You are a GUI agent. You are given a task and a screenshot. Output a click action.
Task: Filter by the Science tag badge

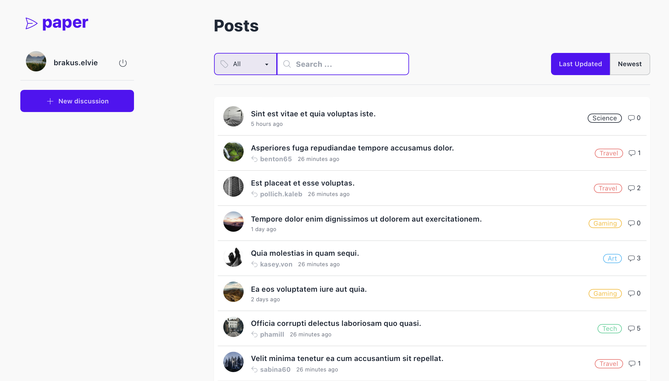click(x=604, y=118)
